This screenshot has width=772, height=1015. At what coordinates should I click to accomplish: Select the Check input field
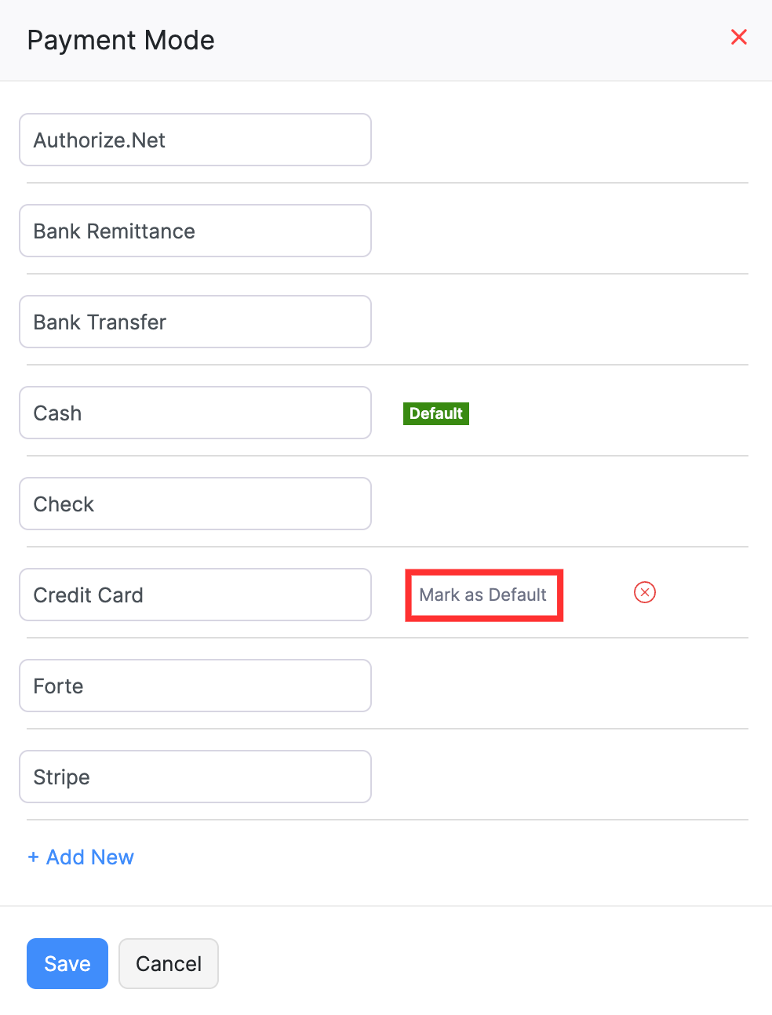(x=195, y=504)
